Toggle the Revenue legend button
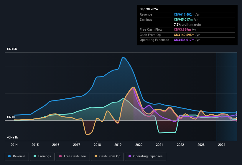This screenshot has height=165, width=242. click(17, 156)
